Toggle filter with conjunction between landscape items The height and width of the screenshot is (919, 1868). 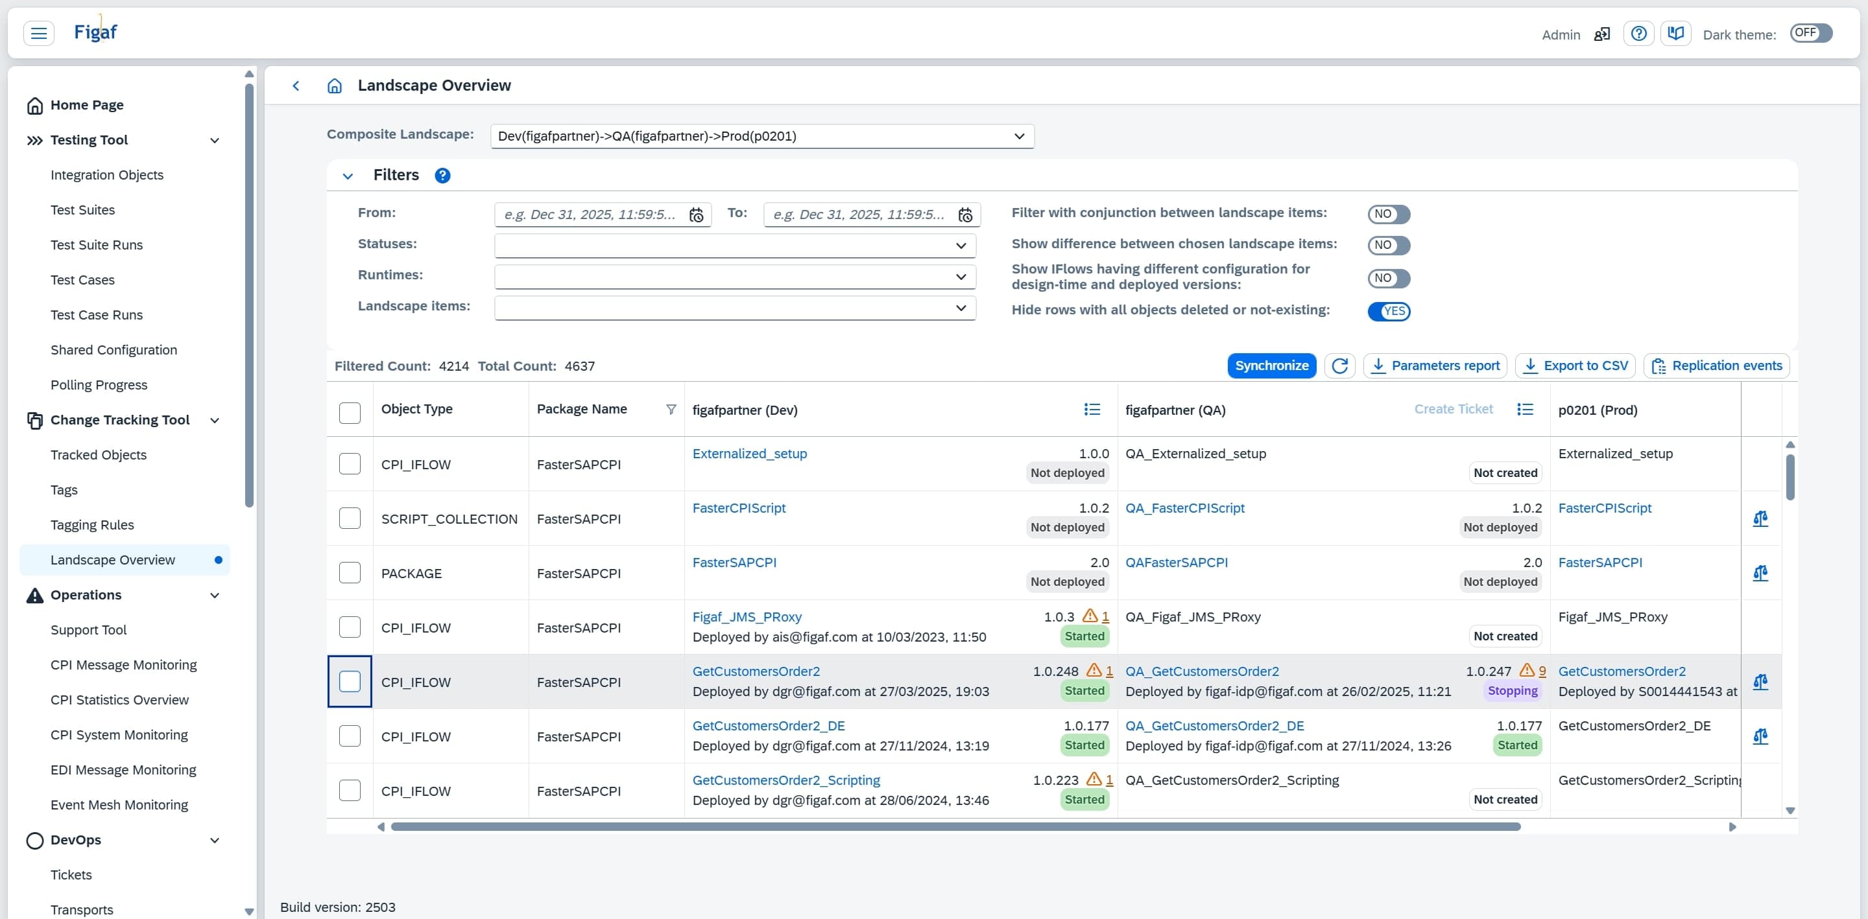1389,214
